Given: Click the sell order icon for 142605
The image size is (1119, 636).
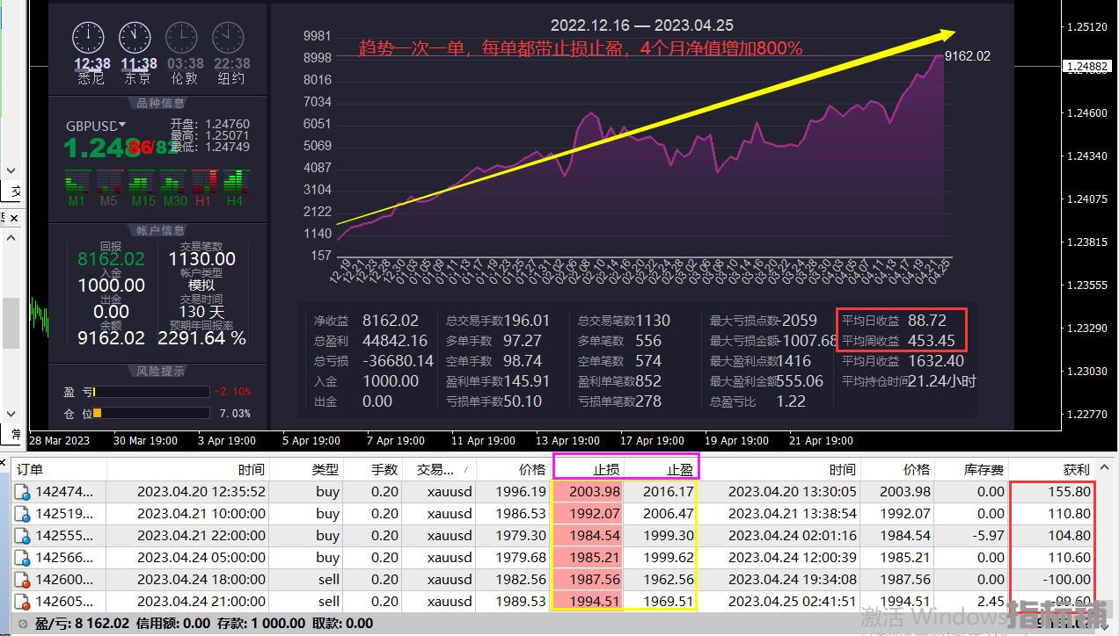Looking at the screenshot, I should click(23, 602).
